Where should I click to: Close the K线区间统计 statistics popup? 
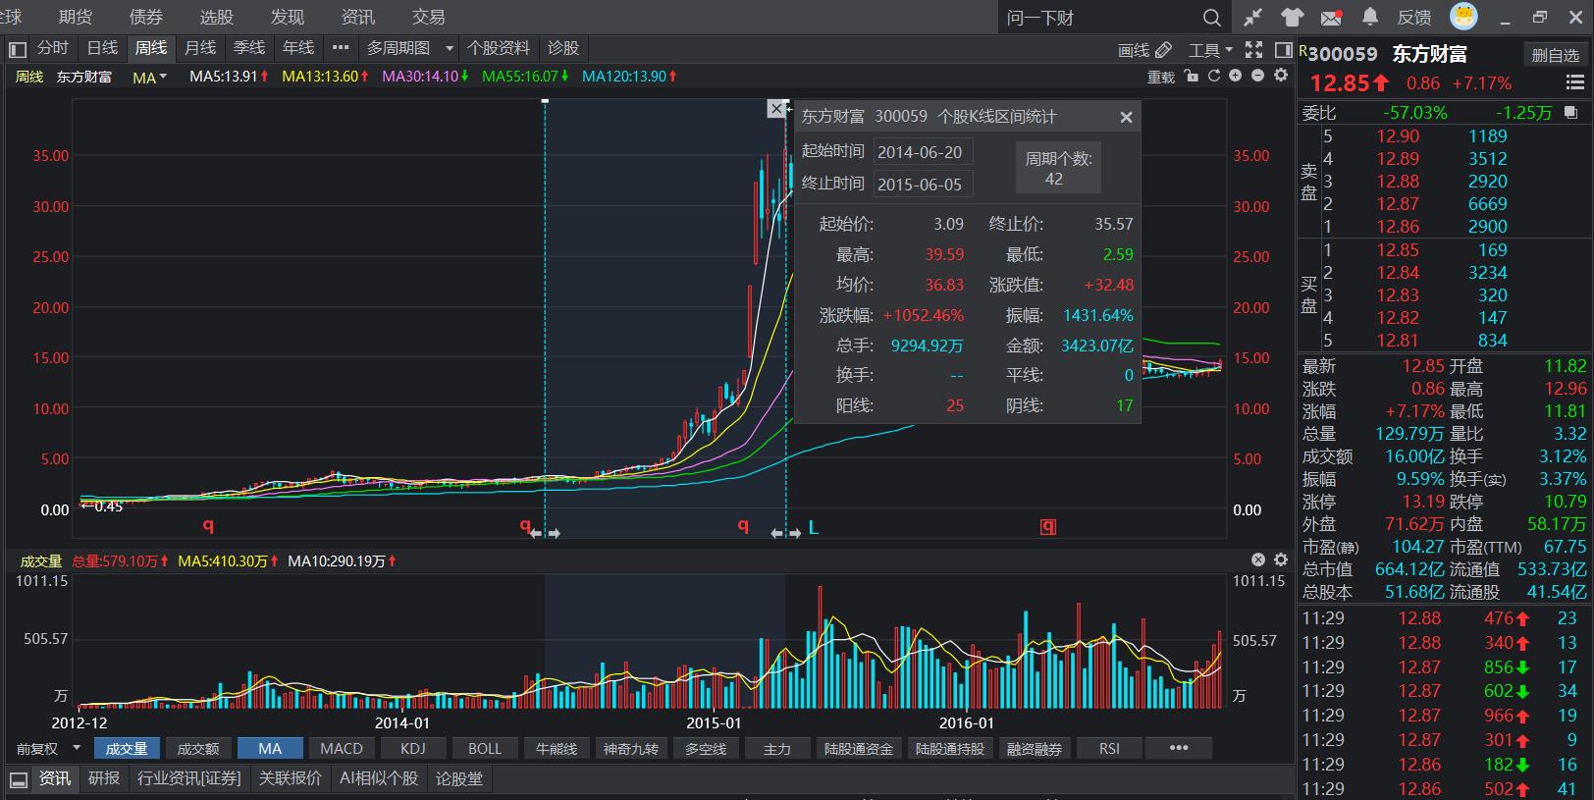(x=1126, y=117)
